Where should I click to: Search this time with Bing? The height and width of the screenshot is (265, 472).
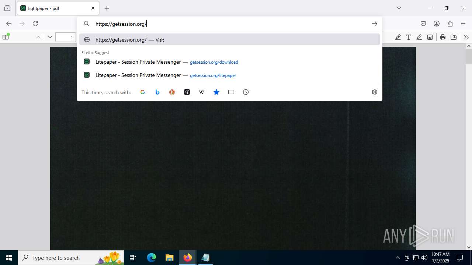click(x=157, y=92)
